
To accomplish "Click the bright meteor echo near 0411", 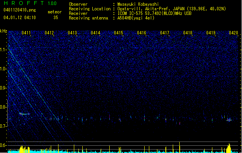I will 24,114.
